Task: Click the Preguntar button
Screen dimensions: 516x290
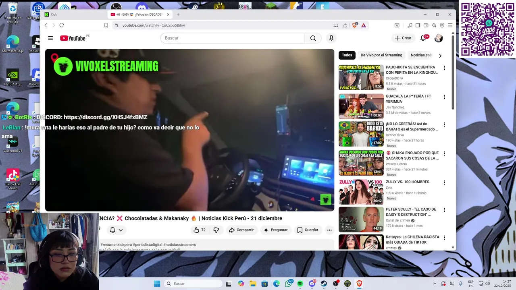Action: (x=275, y=230)
